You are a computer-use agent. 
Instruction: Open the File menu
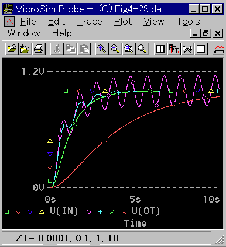click(x=28, y=22)
